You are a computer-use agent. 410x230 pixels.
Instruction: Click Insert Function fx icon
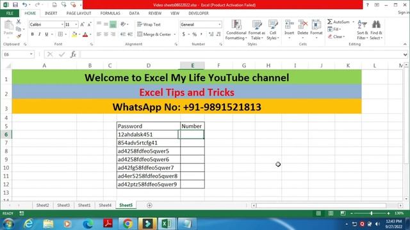pyautogui.click(x=73, y=54)
